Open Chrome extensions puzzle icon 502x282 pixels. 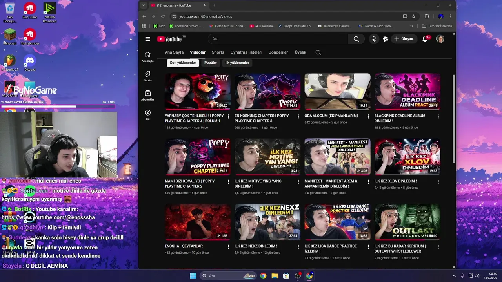(x=427, y=16)
